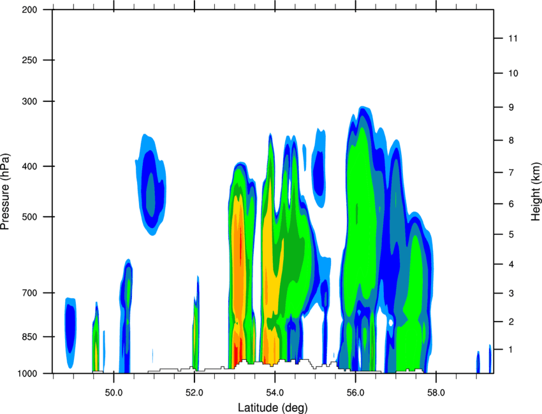Pick the 9 km height label
Viewport: 542px width, 414px height.
pyautogui.click(x=511, y=108)
